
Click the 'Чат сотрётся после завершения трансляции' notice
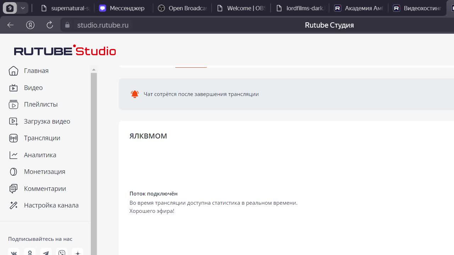(x=201, y=94)
